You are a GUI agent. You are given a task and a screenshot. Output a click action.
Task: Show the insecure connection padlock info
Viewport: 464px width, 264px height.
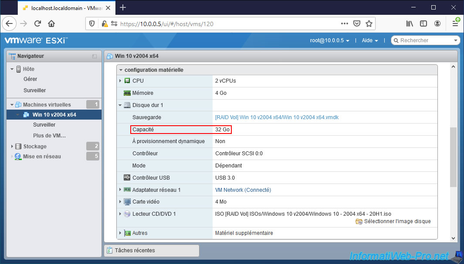[x=105, y=23]
